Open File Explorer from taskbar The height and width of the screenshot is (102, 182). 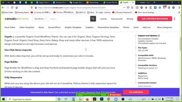(80, 99)
